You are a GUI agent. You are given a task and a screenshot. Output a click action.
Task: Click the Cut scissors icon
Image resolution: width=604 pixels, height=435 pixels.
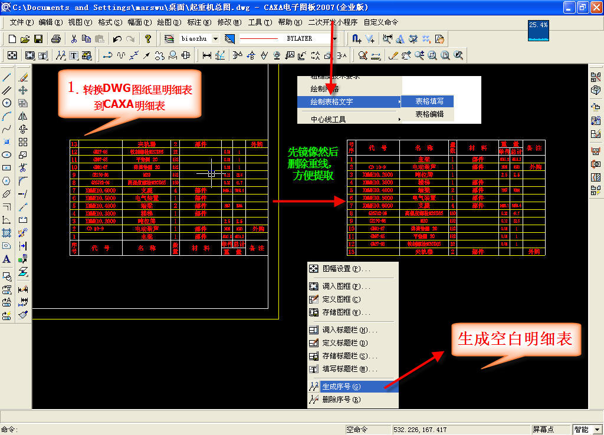74,39
